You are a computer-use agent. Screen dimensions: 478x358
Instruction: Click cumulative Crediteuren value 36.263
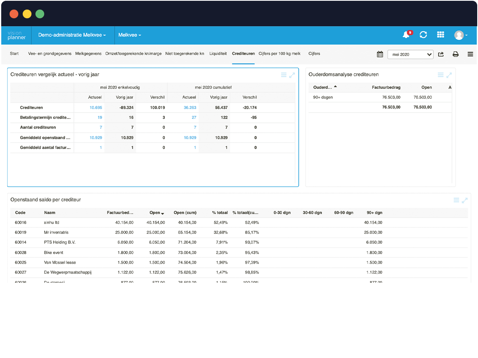click(190, 107)
